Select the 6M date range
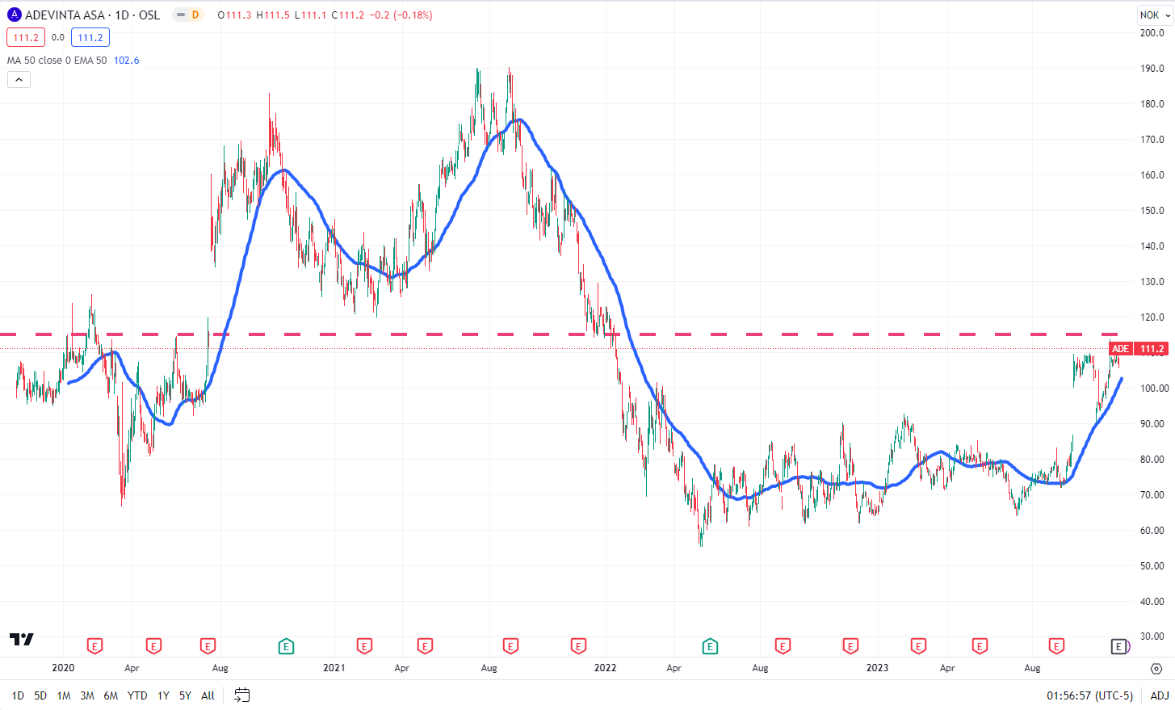The image size is (1175, 710). [x=111, y=695]
